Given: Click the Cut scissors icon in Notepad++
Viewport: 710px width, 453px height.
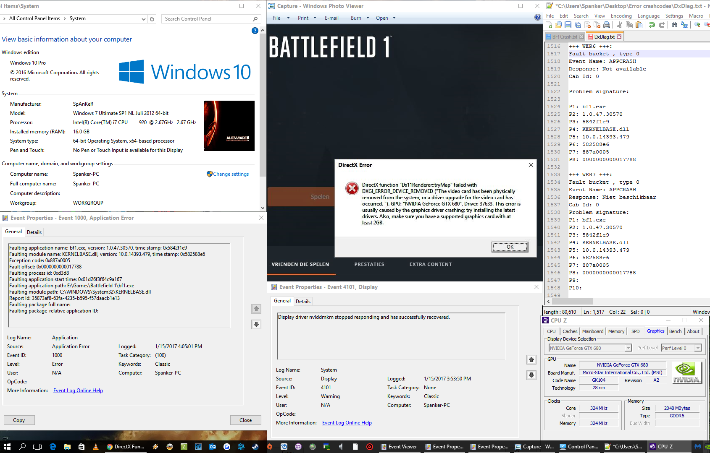Looking at the screenshot, I should [x=620, y=25].
